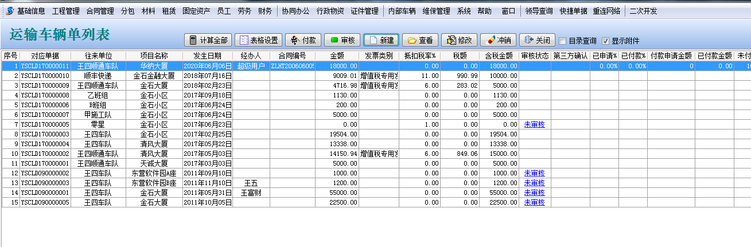Open the 基础信息 menu
The width and height of the screenshot is (751, 247).
(31, 11)
